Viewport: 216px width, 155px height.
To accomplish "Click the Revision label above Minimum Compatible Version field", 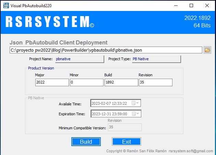I will pos(115,120).
